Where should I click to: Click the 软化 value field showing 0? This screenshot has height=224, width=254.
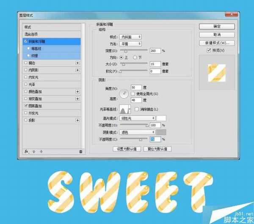point(155,71)
